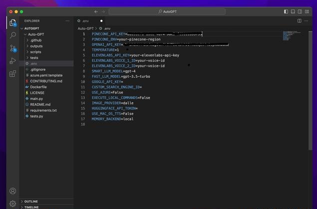Click Split Editor Right icon
This screenshot has width=317, height=209.
(299, 21)
